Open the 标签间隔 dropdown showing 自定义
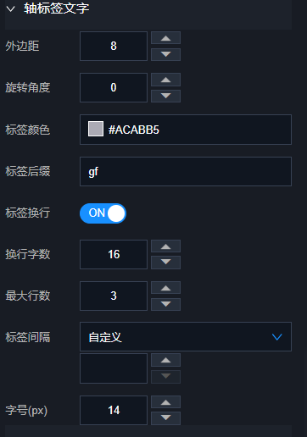 click(x=186, y=336)
